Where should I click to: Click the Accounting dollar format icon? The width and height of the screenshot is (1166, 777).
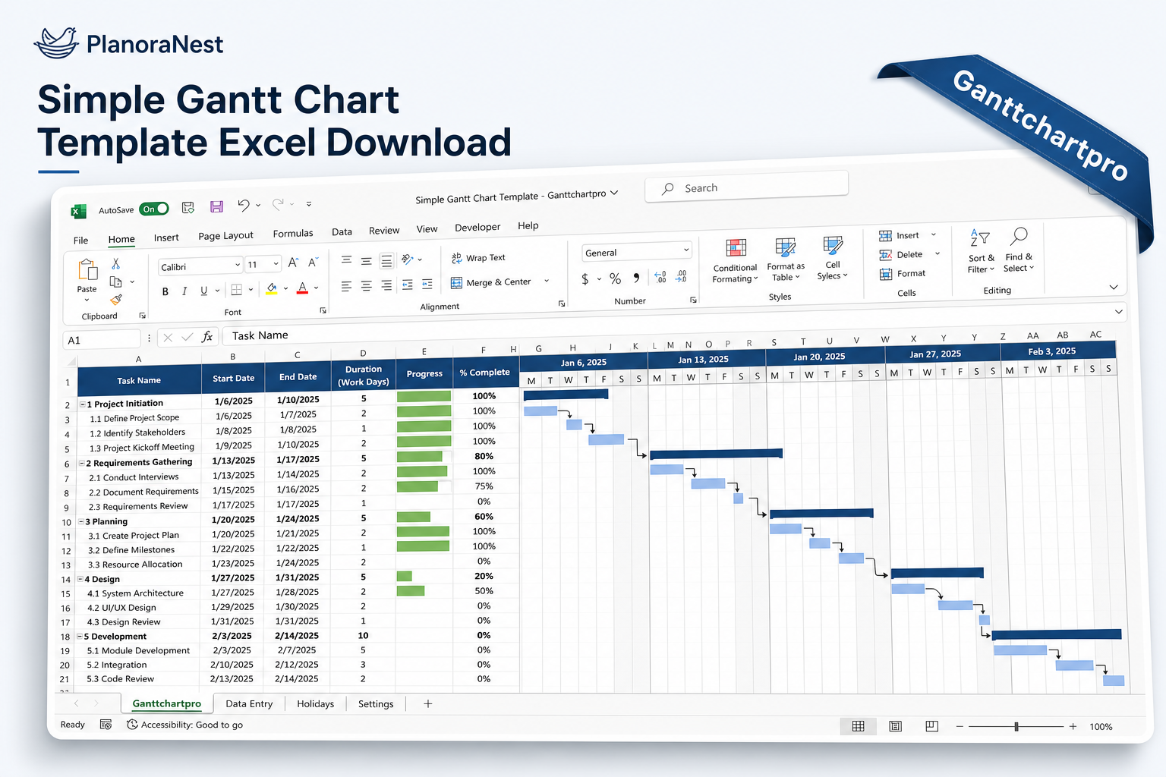coord(585,279)
